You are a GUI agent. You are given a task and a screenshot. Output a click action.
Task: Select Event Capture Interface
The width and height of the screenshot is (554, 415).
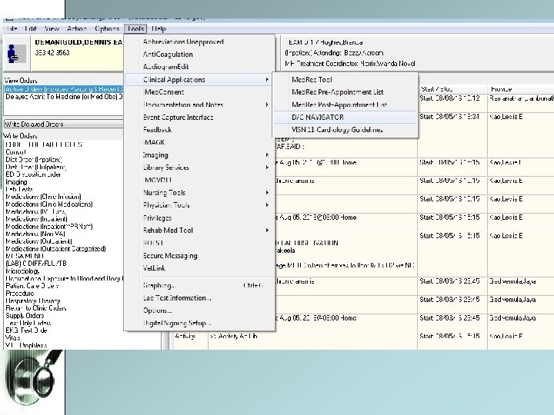[199, 117]
